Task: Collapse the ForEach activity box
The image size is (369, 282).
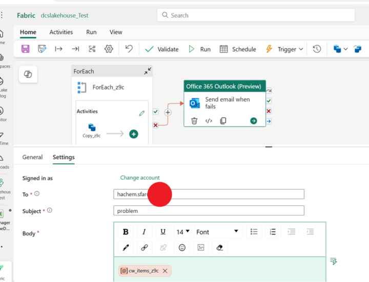Action: (x=148, y=71)
